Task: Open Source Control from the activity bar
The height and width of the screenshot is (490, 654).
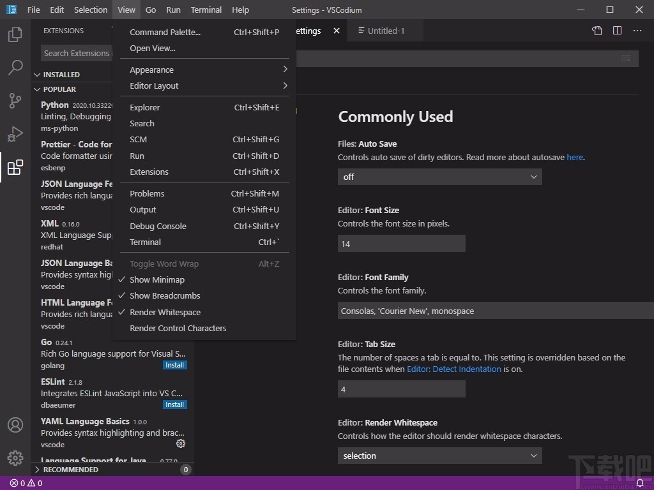Action: tap(15, 101)
